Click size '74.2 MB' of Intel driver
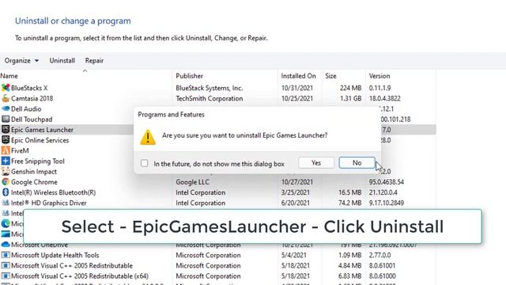506x285 pixels. 349,203
